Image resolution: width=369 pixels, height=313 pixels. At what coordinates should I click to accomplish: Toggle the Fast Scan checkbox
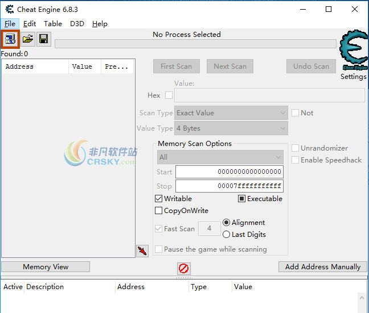pos(159,229)
